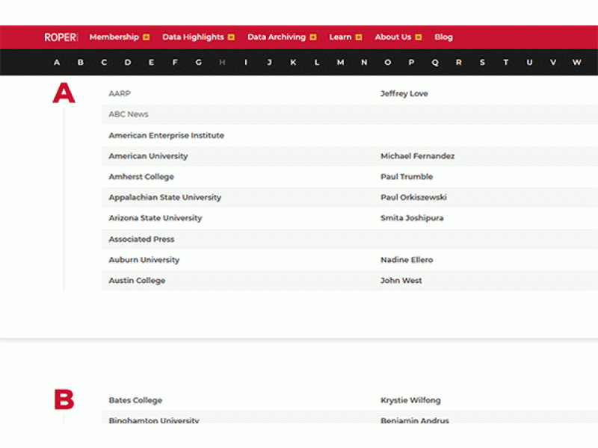
Task: Open Arizona State University entry
Action: point(155,219)
